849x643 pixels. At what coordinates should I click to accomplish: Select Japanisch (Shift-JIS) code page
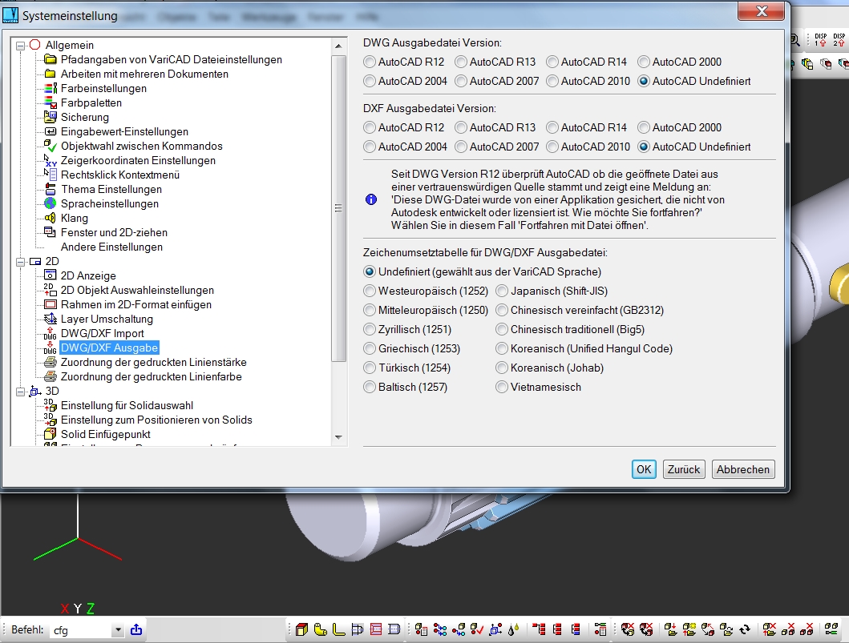tap(552, 291)
